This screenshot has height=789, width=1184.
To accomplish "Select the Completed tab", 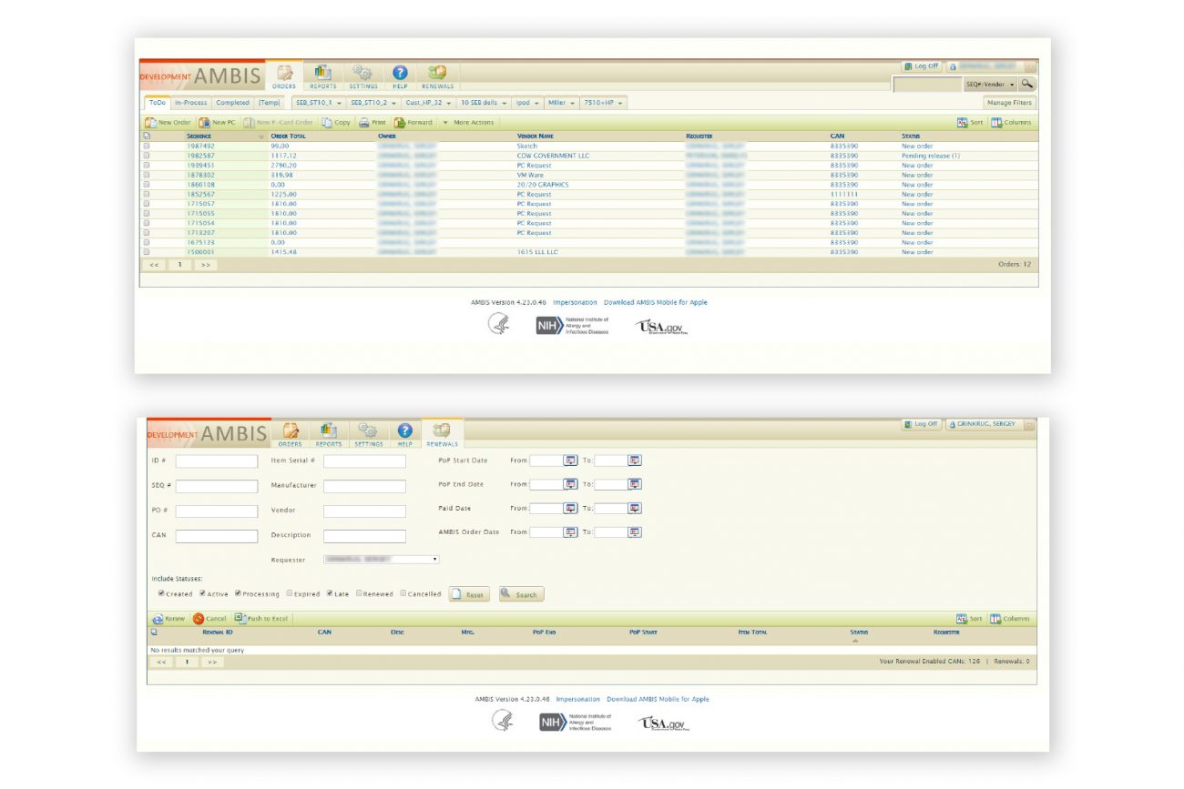I will [x=232, y=103].
